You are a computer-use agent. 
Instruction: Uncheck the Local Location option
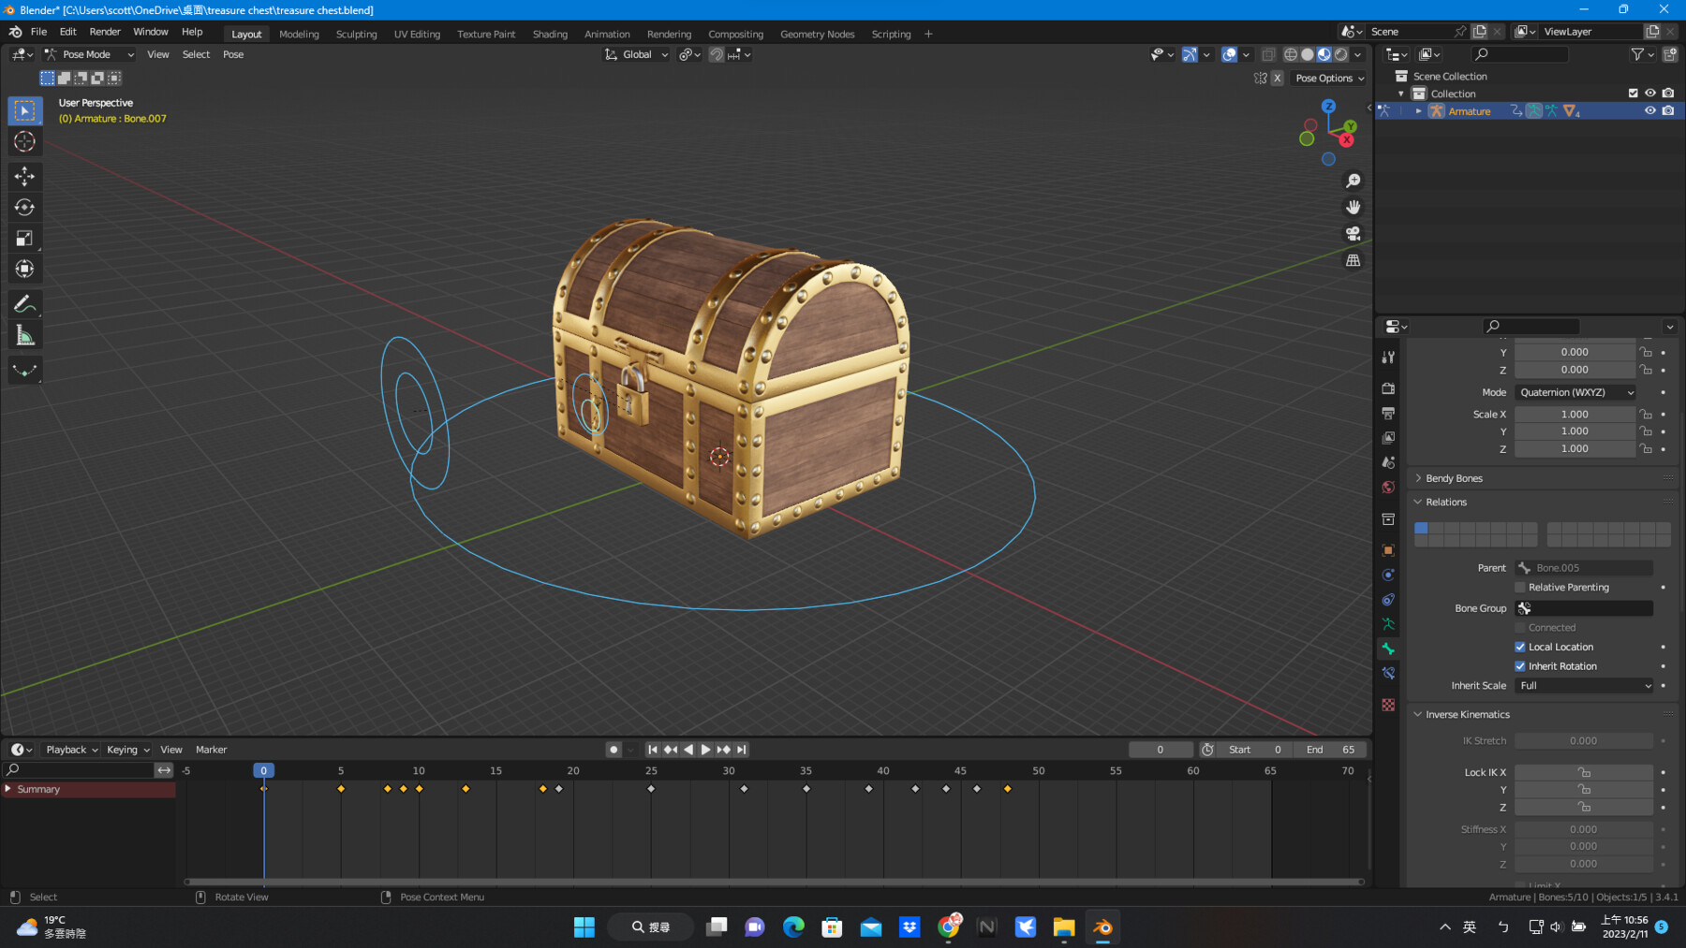[1520, 647]
